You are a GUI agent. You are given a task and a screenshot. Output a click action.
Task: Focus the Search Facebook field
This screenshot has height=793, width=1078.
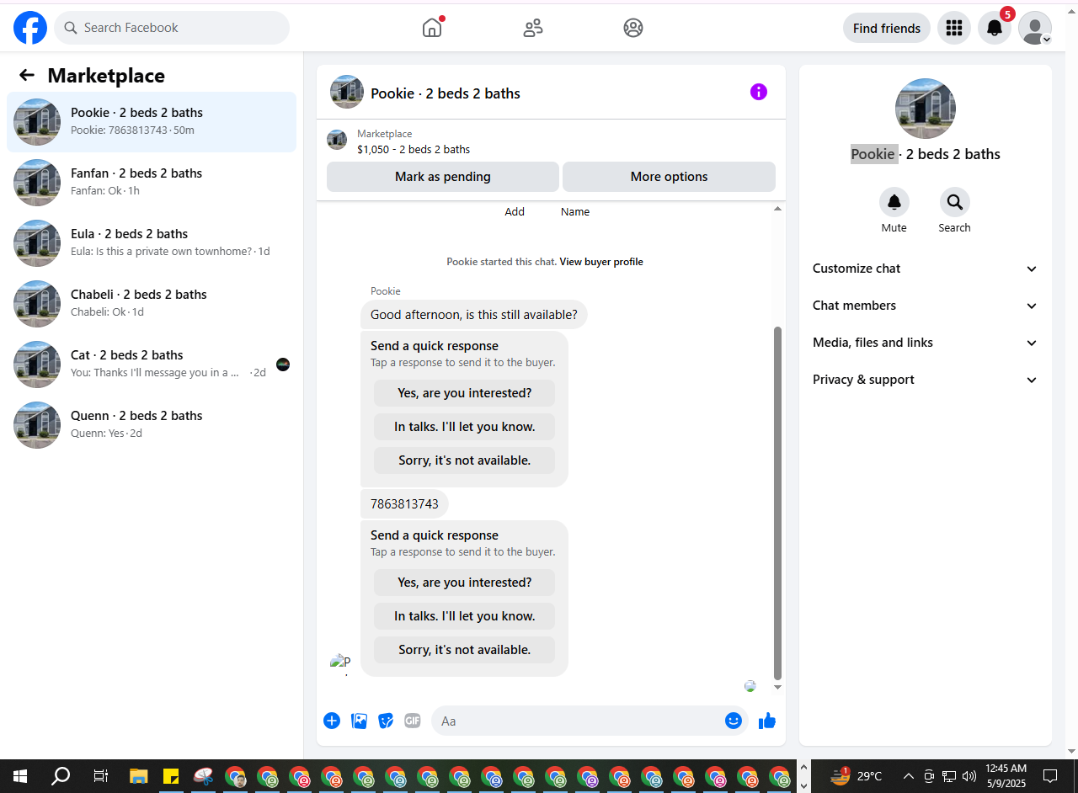tap(172, 28)
